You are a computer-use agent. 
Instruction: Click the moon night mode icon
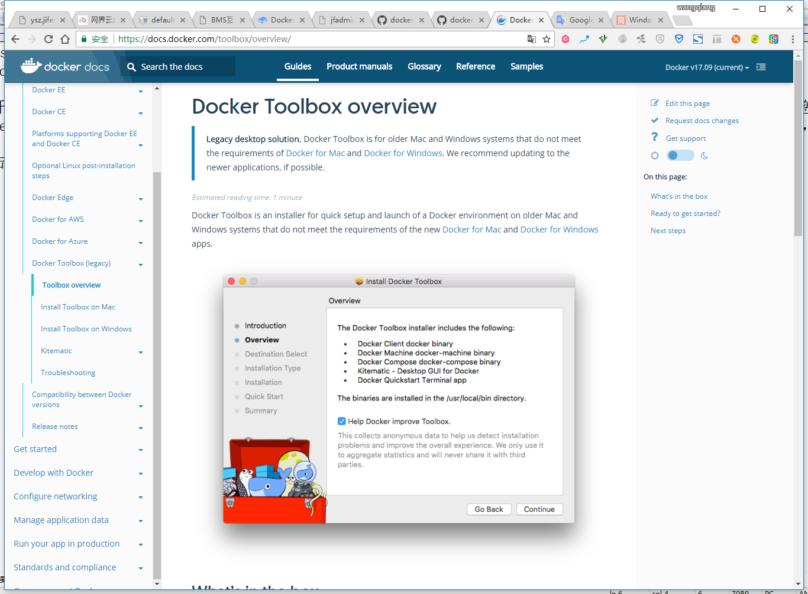[x=704, y=156]
